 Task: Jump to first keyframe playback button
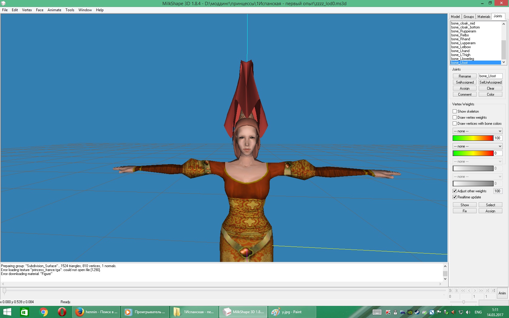coord(451,290)
